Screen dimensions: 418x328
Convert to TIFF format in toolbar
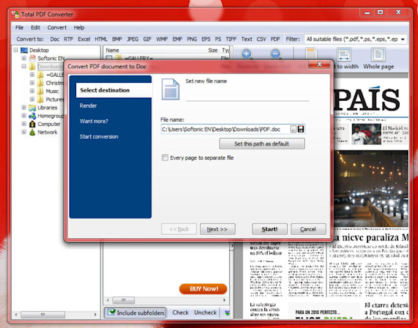(x=231, y=39)
